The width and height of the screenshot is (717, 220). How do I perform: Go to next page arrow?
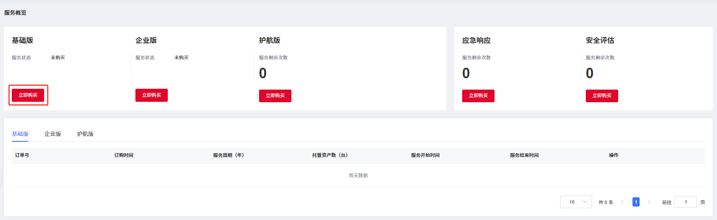click(649, 202)
